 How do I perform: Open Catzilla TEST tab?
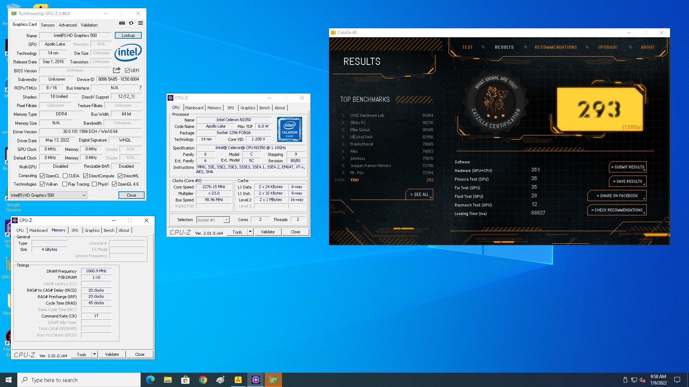point(467,47)
